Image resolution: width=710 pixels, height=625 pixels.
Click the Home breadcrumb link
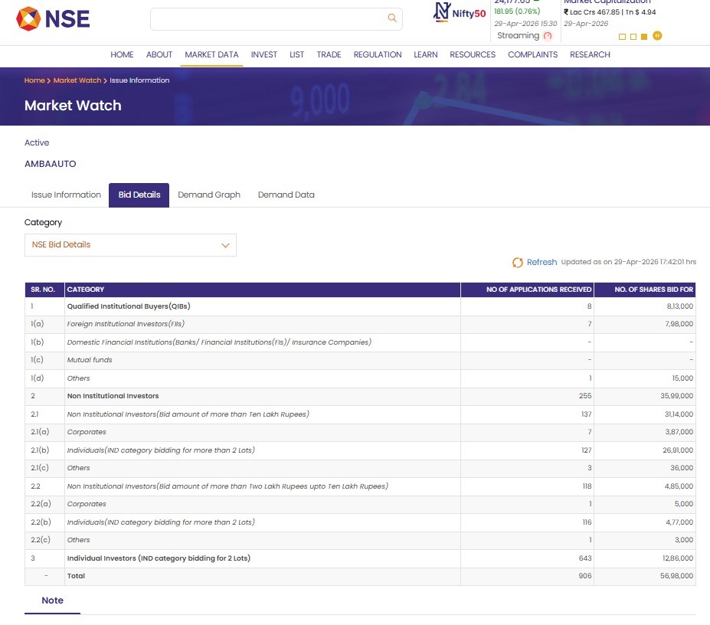pyautogui.click(x=34, y=80)
